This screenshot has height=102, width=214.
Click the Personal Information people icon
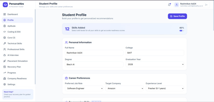pyautogui.click(x=66, y=42)
